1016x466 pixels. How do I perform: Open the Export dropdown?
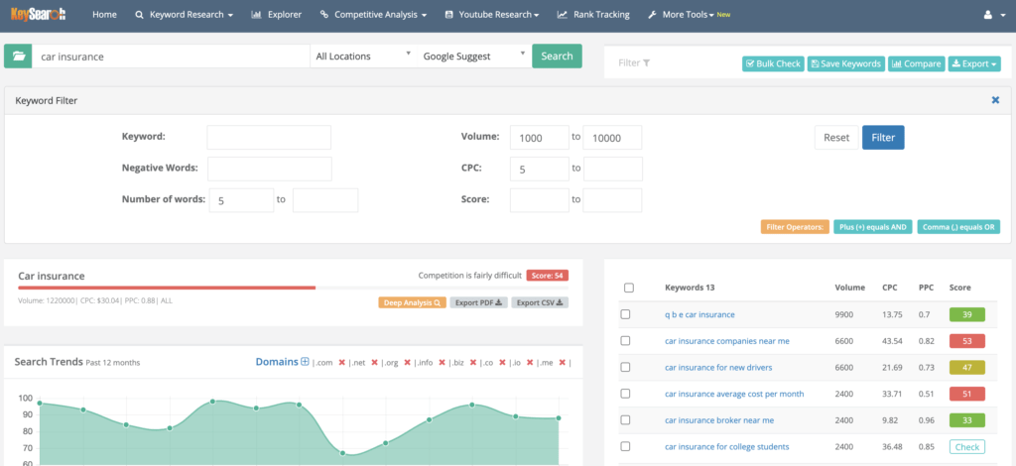[x=974, y=64]
